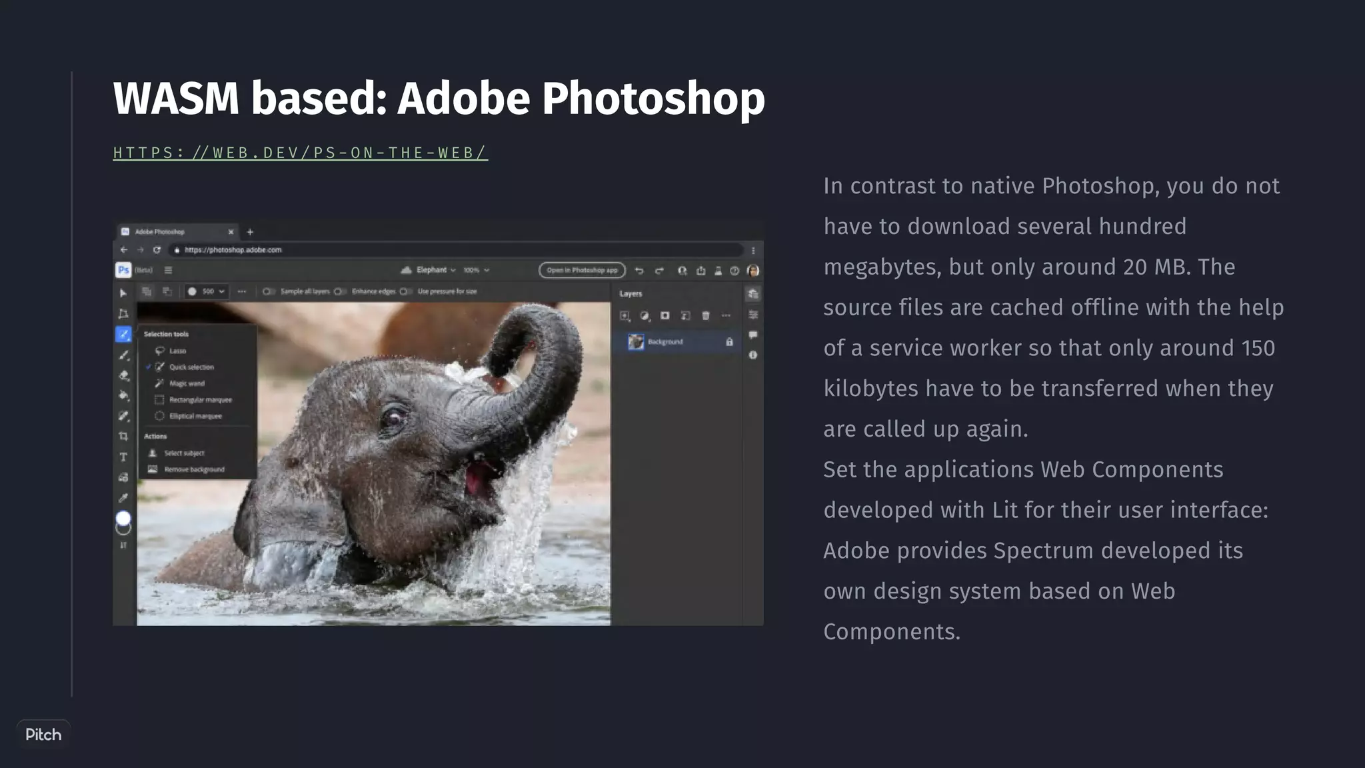Screen dimensions: 1365x768
Task: Click the Help question mark icon
Action: coord(734,270)
